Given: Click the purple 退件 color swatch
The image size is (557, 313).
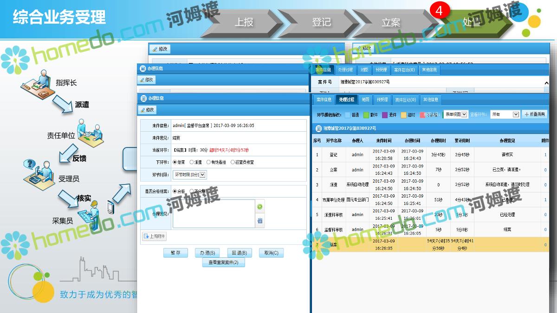Looking at the screenshot, I should (x=385, y=115).
